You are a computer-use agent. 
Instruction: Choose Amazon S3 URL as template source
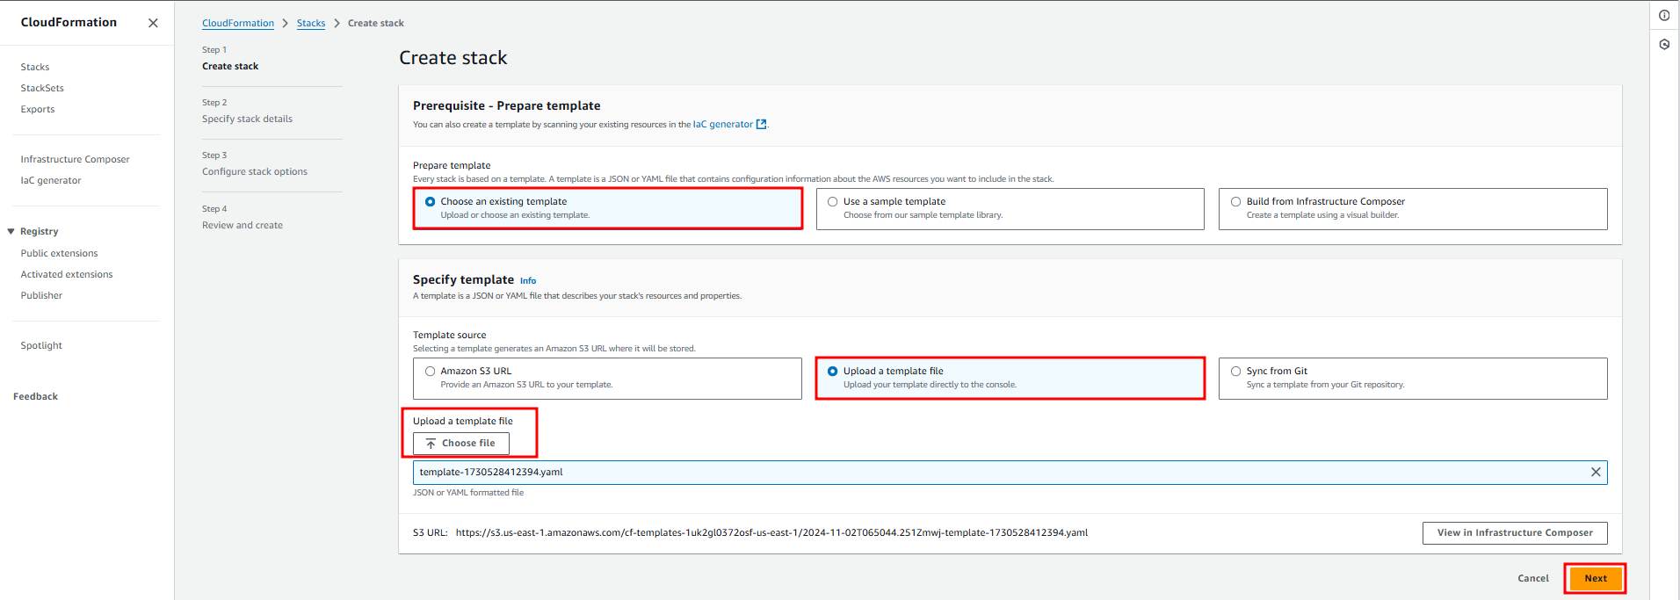pyautogui.click(x=431, y=372)
